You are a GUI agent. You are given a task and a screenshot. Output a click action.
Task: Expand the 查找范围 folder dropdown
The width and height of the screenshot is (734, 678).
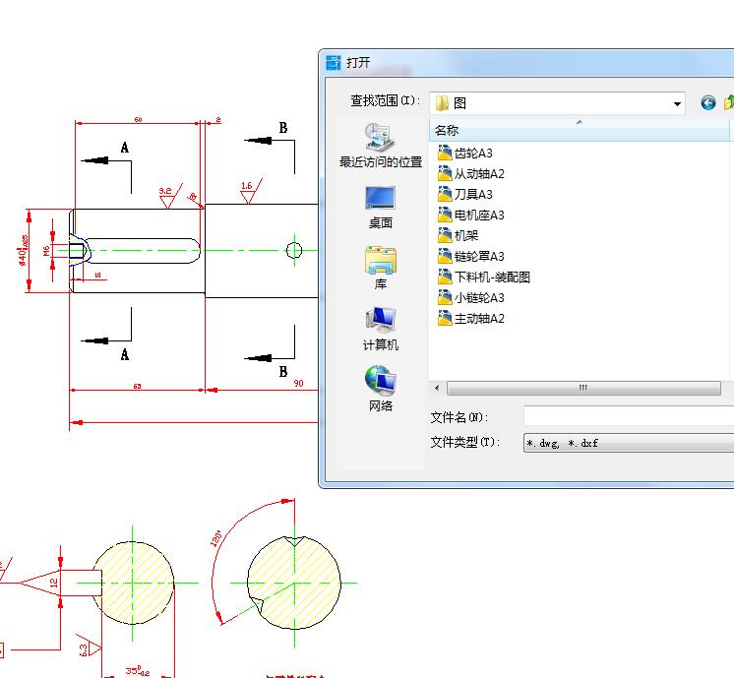click(x=677, y=103)
